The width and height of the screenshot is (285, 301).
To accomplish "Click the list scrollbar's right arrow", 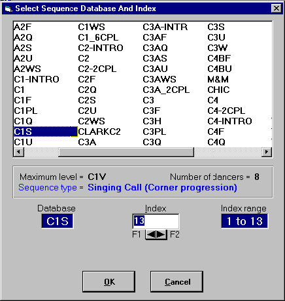I will (266, 152).
